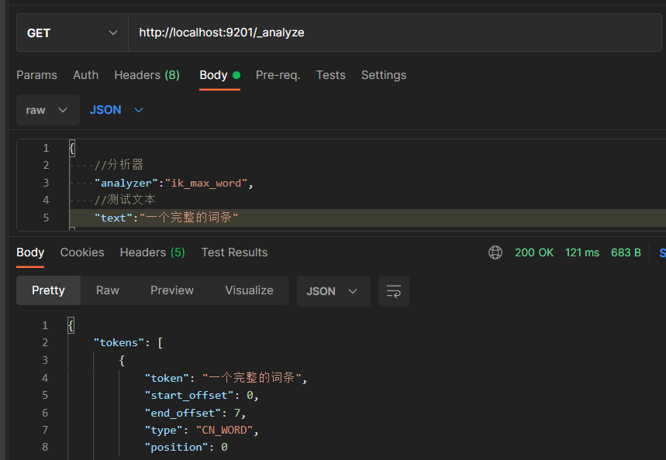Screen dimensions: 666x460
Task: Open the GET method dropdown
Action: pos(72,33)
